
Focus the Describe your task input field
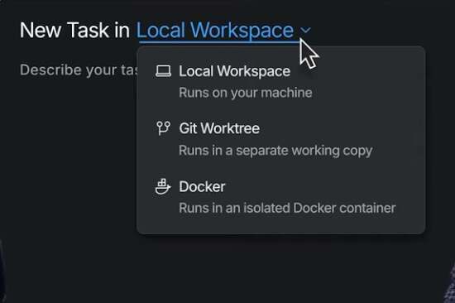click(x=79, y=70)
